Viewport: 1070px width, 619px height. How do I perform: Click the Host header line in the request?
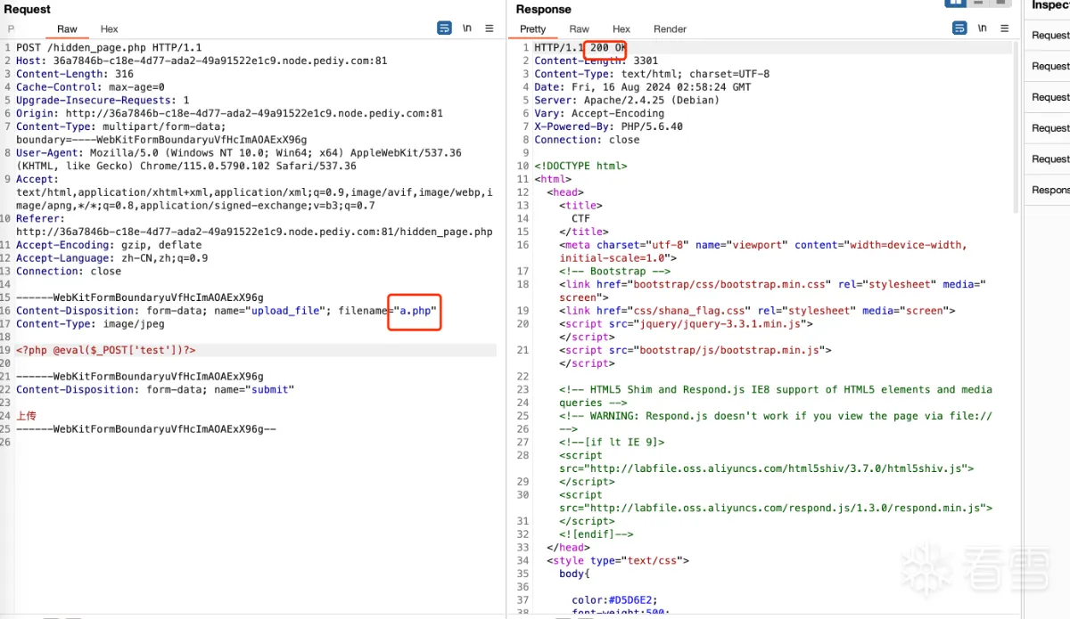click(202, 61)
